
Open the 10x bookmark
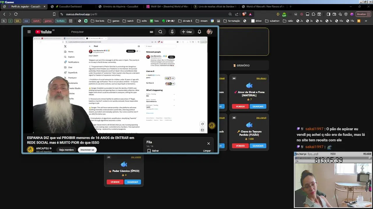pos(339,21)
